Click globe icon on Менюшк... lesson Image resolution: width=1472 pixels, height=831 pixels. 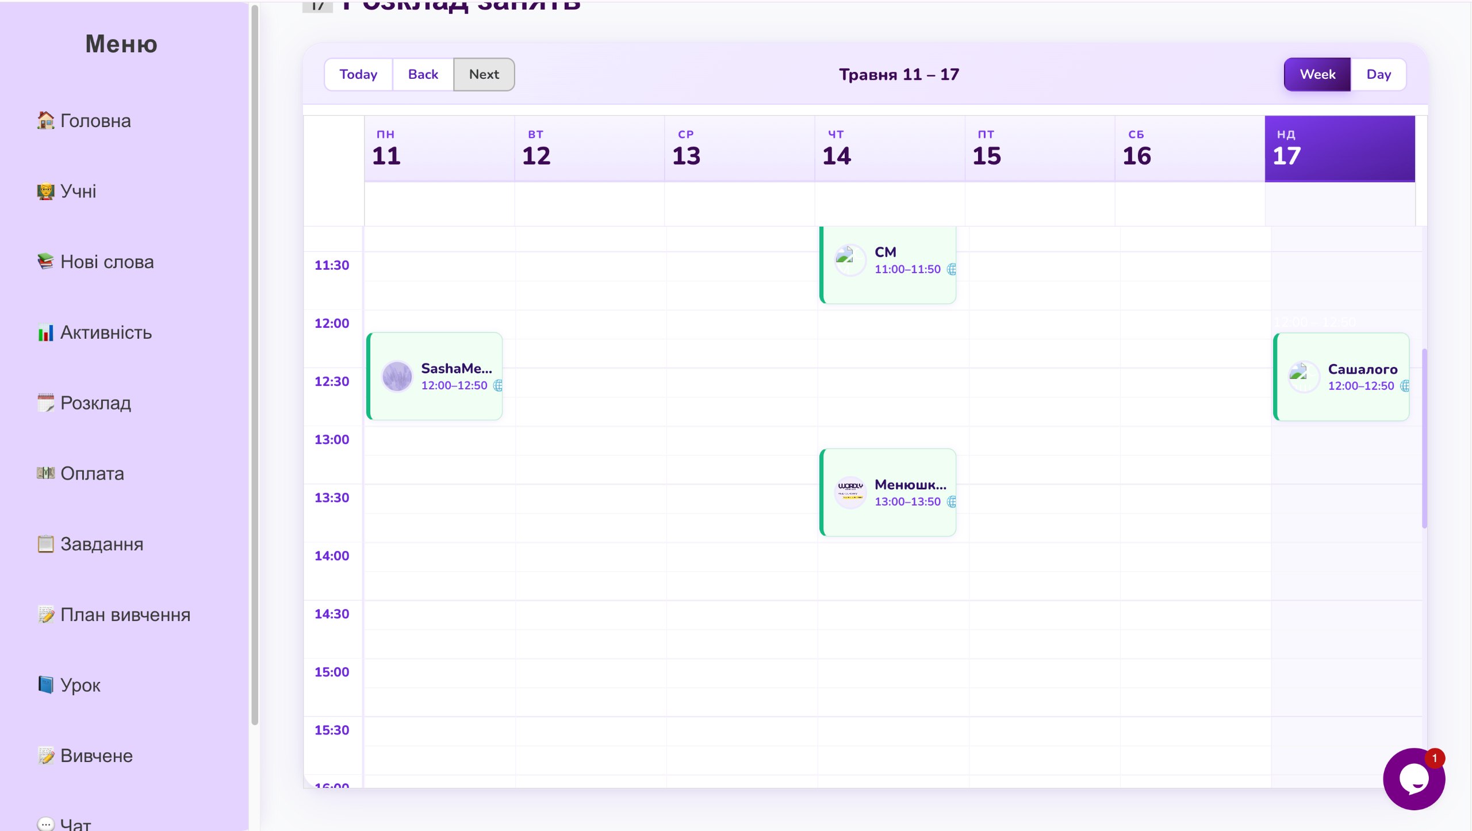click(x=952, y=501)
